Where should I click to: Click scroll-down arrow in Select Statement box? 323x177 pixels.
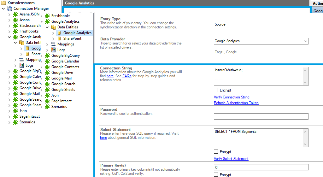point(305,144)
